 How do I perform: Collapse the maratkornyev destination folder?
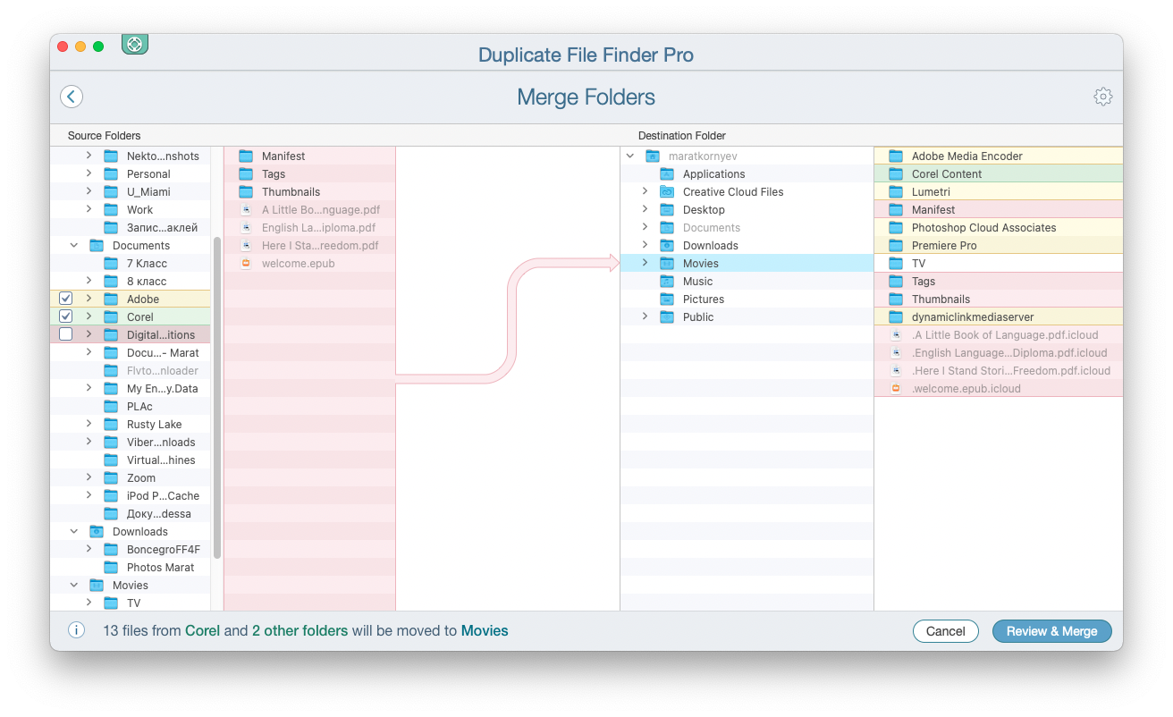pyautogui.click(x=630, y=156)
